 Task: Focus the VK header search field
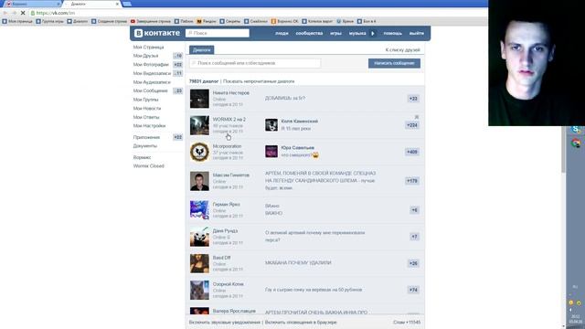point(218,33)
